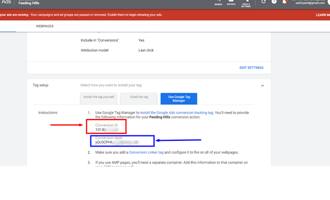Image resolution: width=330 pixels, height=200 pixels.
Task: Click the 'Last click' attribution value
Action: click(x=146, y=50)
